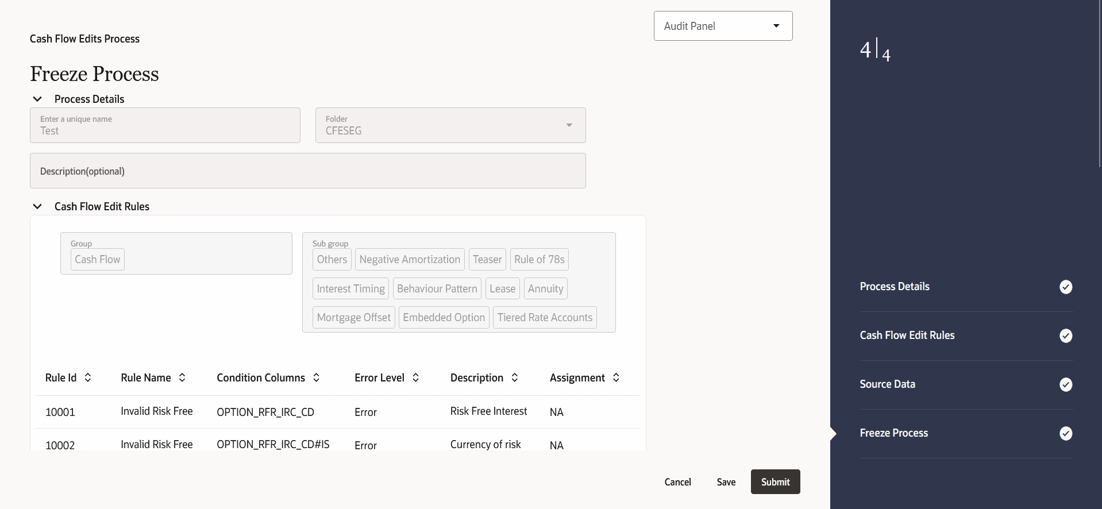Select the Cash Flow group chip

click(x=98, y=260)
